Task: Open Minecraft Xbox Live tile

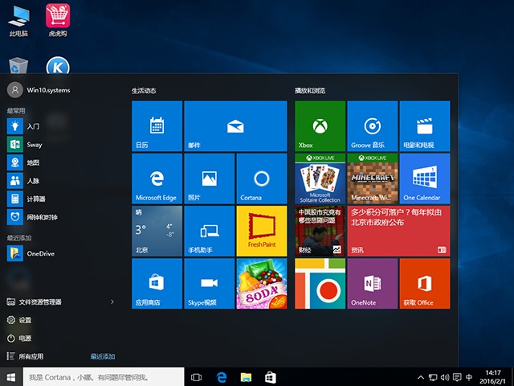Action: tap(372, 179)
